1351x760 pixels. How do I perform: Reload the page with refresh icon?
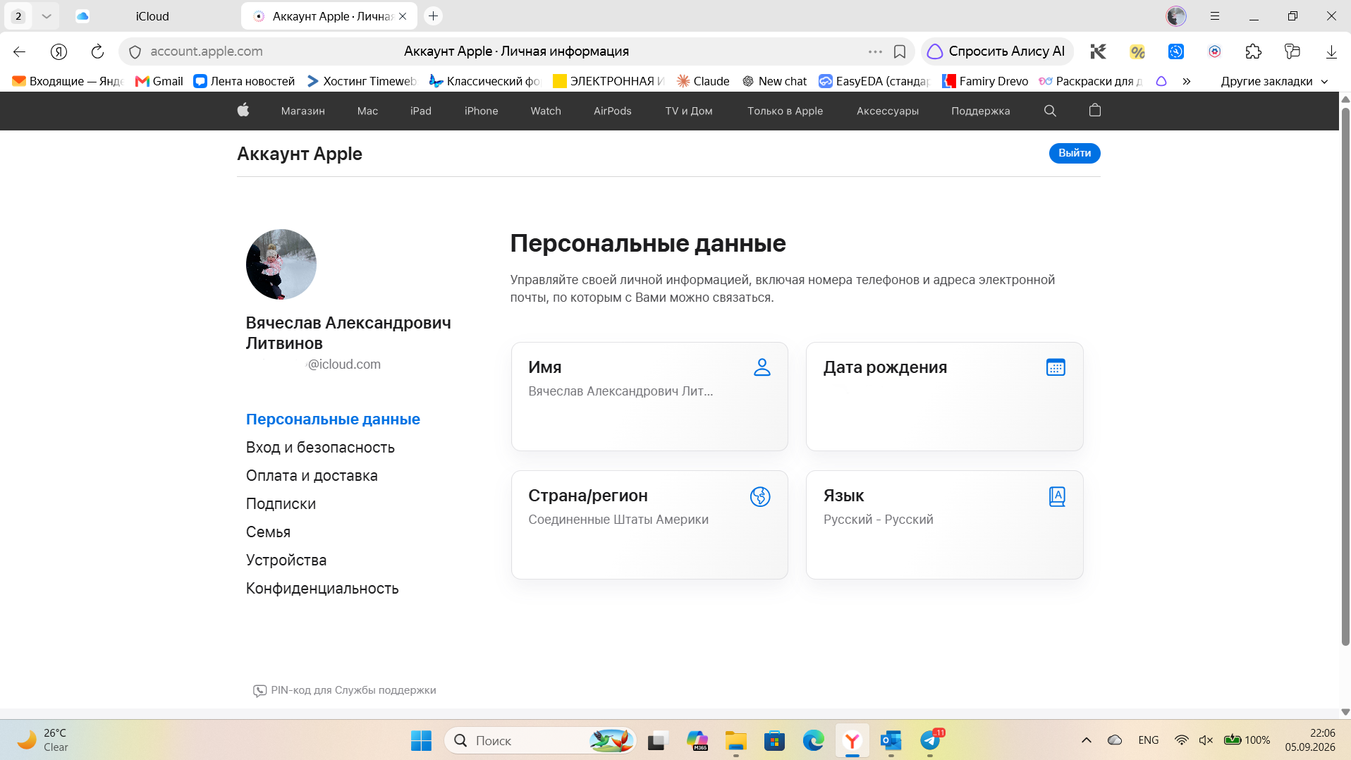tap(97, 51)
